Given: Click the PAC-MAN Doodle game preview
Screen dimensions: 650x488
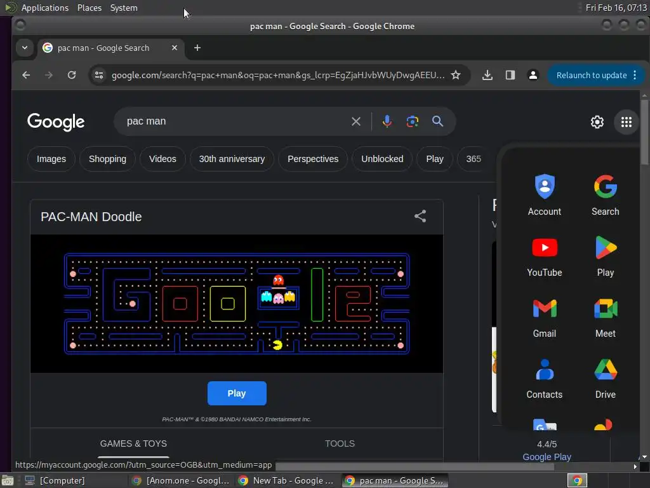Looking at the screenshot, I should 237,303.
